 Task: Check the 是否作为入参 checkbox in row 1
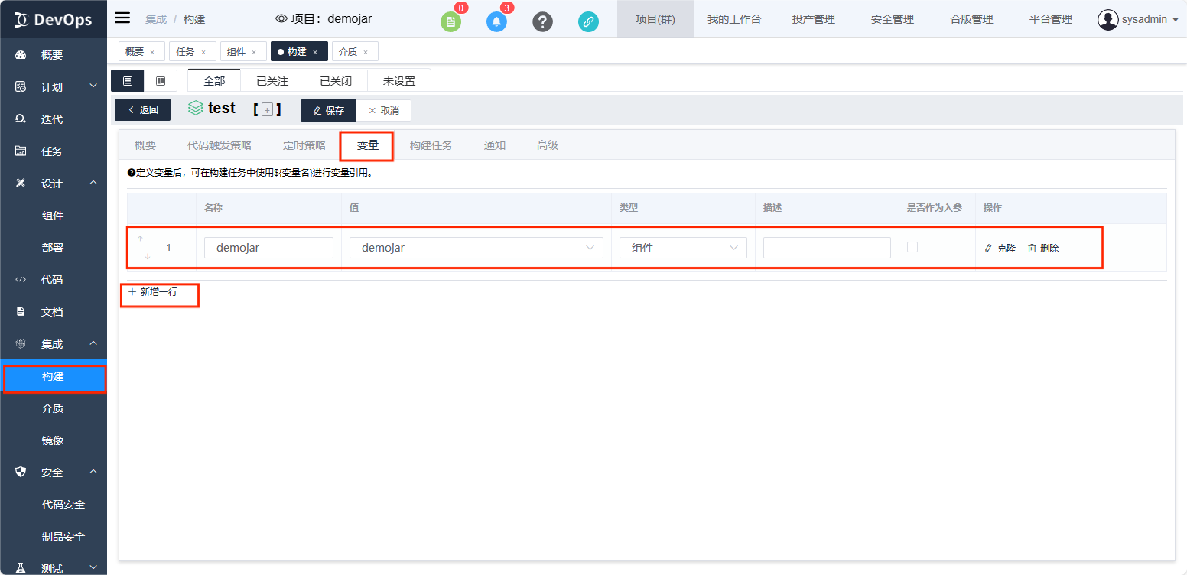912,247
